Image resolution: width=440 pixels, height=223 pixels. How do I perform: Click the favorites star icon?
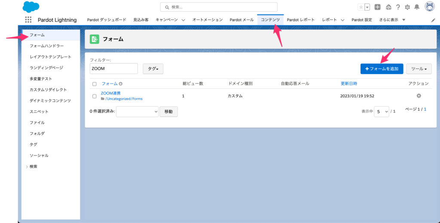[361, 7]
